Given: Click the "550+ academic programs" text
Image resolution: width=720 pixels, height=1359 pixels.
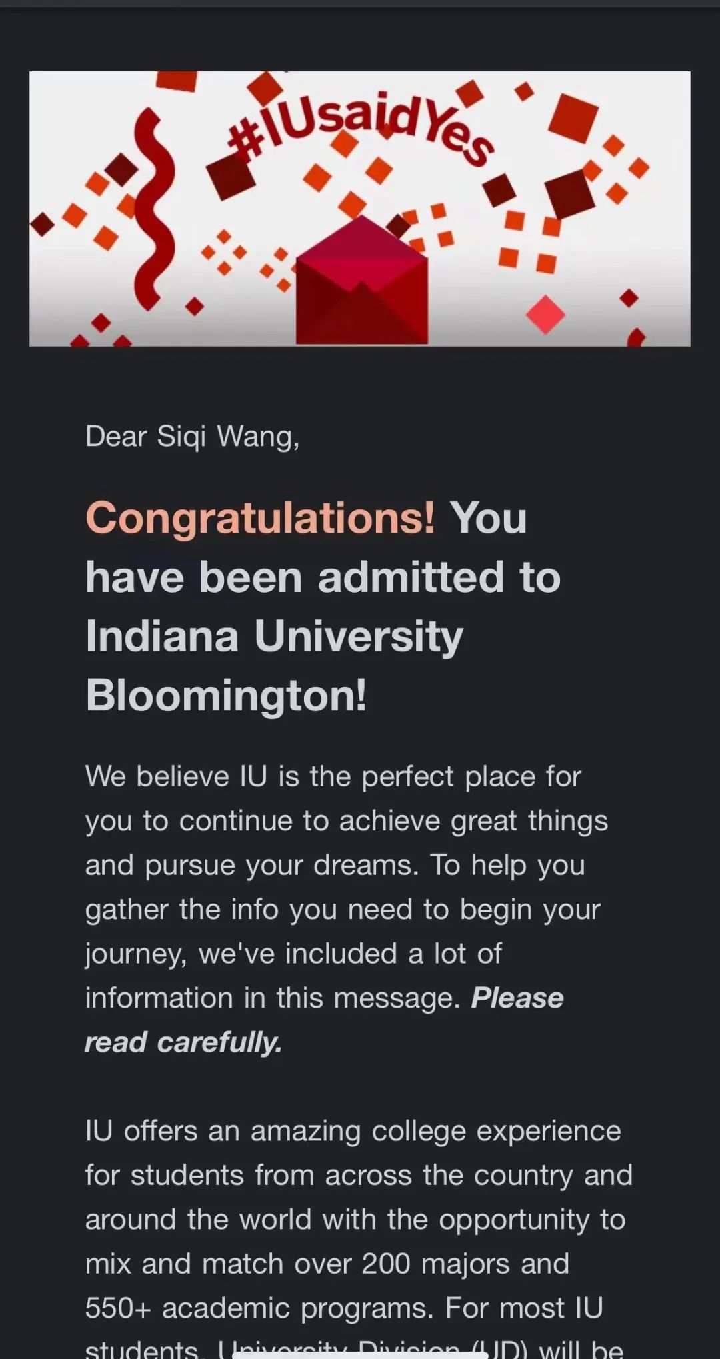Looking at the screenshot, I should click(260, 1308).
